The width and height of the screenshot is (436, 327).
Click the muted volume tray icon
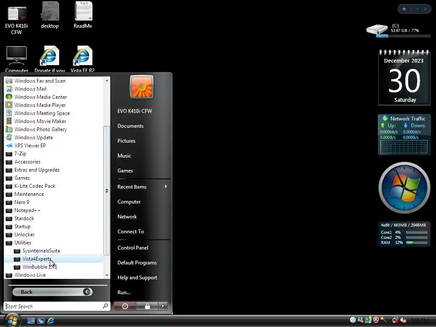pyautogui.click(x=404, y=320)
